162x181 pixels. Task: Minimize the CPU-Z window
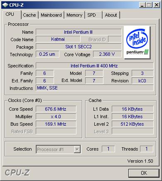(142, 5)
